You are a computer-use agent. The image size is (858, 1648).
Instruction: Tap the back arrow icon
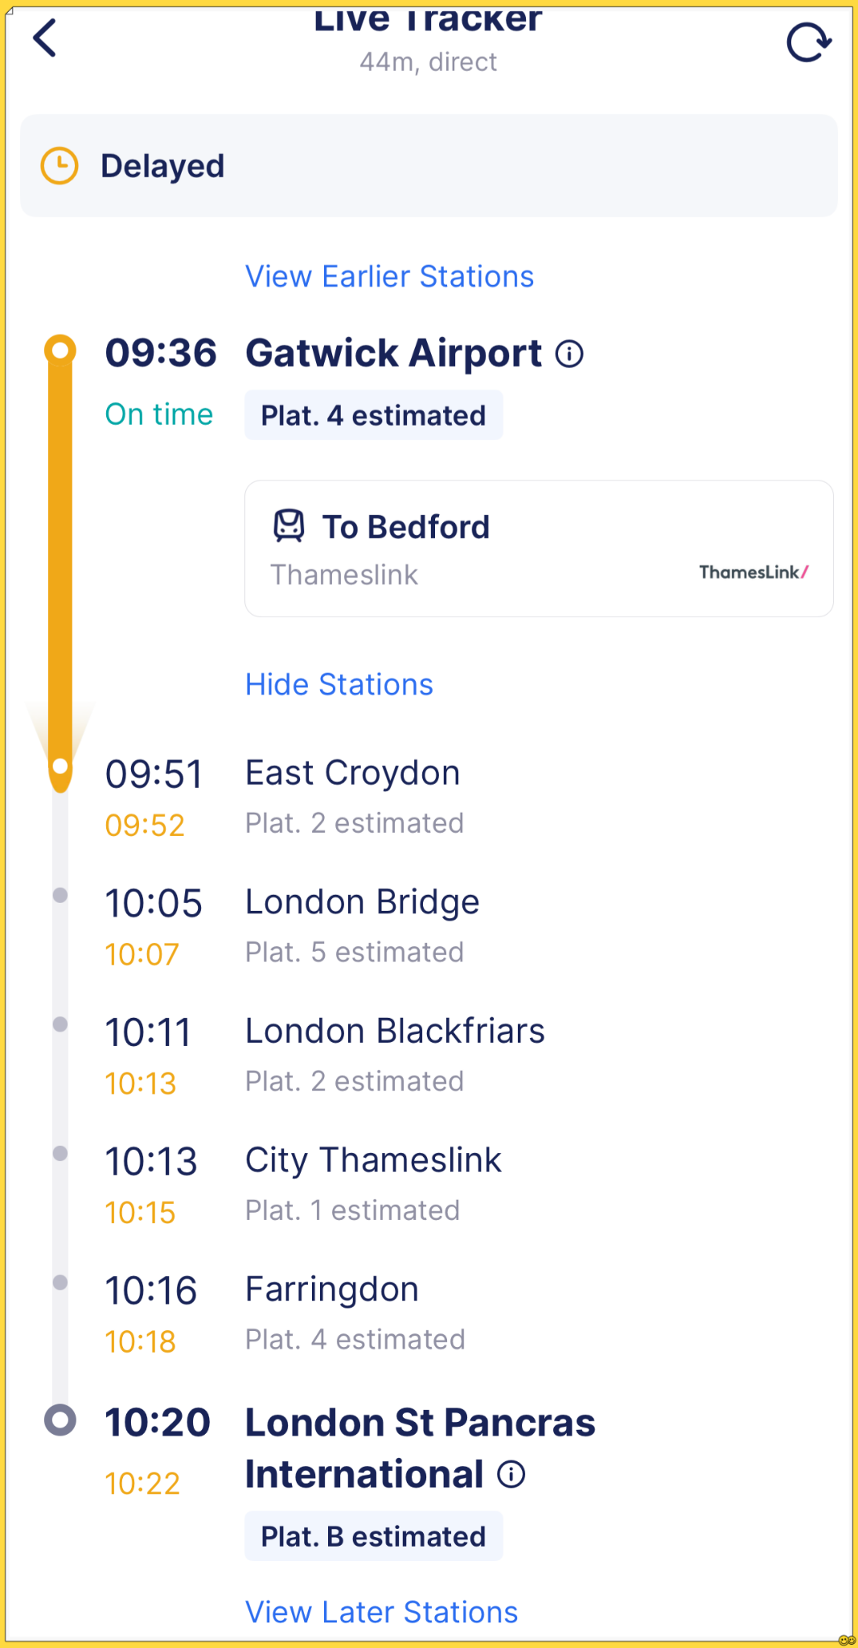(45, 38)
